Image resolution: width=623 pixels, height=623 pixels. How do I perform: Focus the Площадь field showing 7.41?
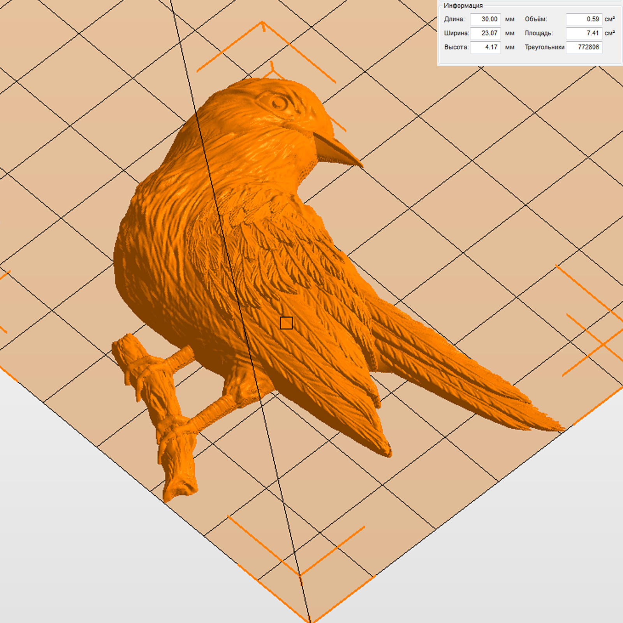tap(584, 33)
